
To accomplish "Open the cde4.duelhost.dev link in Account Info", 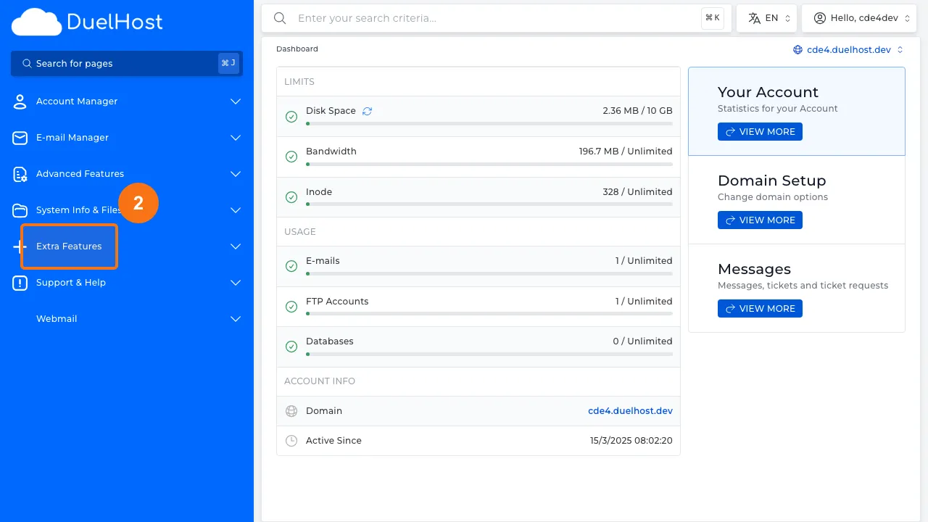I will (x=630, y=411).
